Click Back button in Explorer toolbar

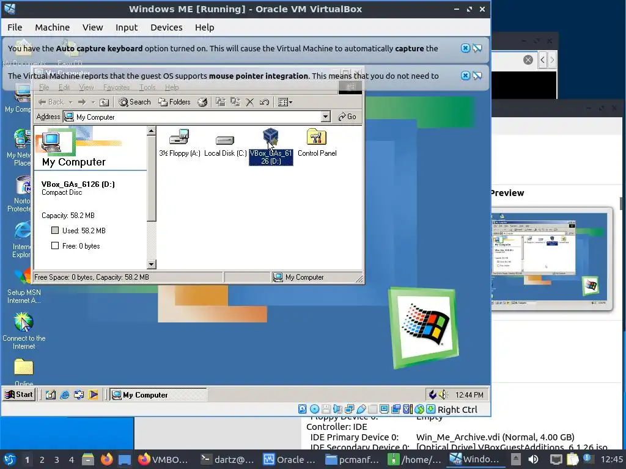[x=51, y=102]
